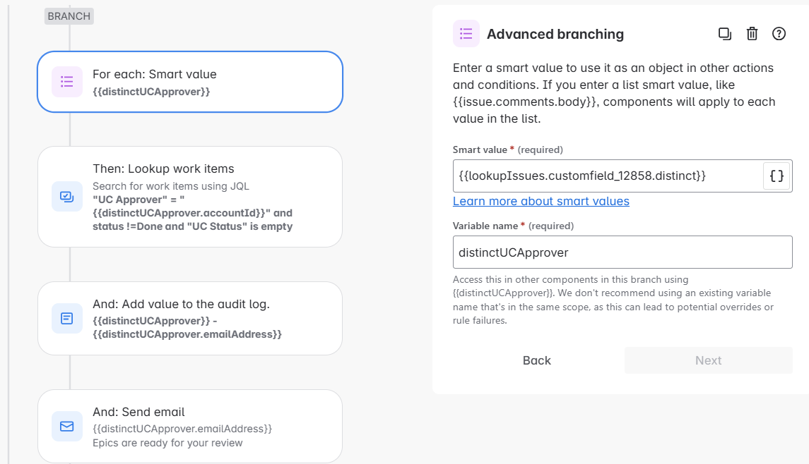809x464 pixels.
Task: Click the Variable name input field
Action: coord(622,252)
